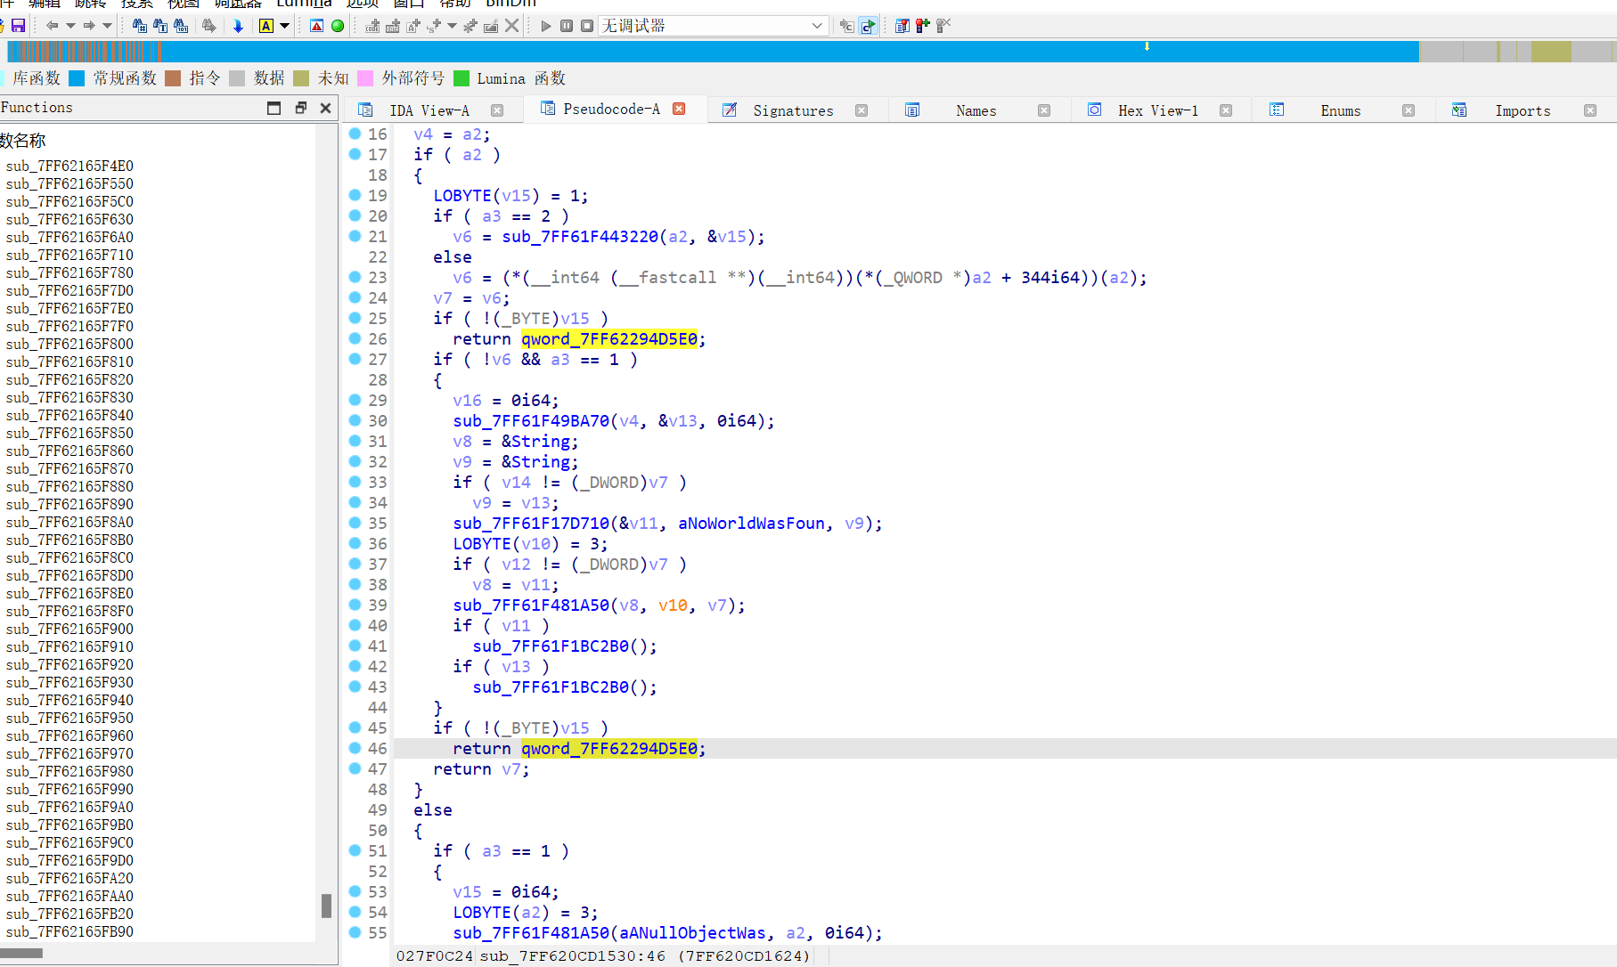1617x967 pixels.
Task: Toggle breakpoint dot on line 26
Action: (355, 338)
